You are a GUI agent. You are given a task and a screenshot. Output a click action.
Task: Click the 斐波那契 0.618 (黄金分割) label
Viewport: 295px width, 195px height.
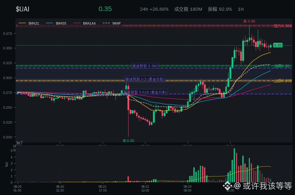(x=145, y=92)
